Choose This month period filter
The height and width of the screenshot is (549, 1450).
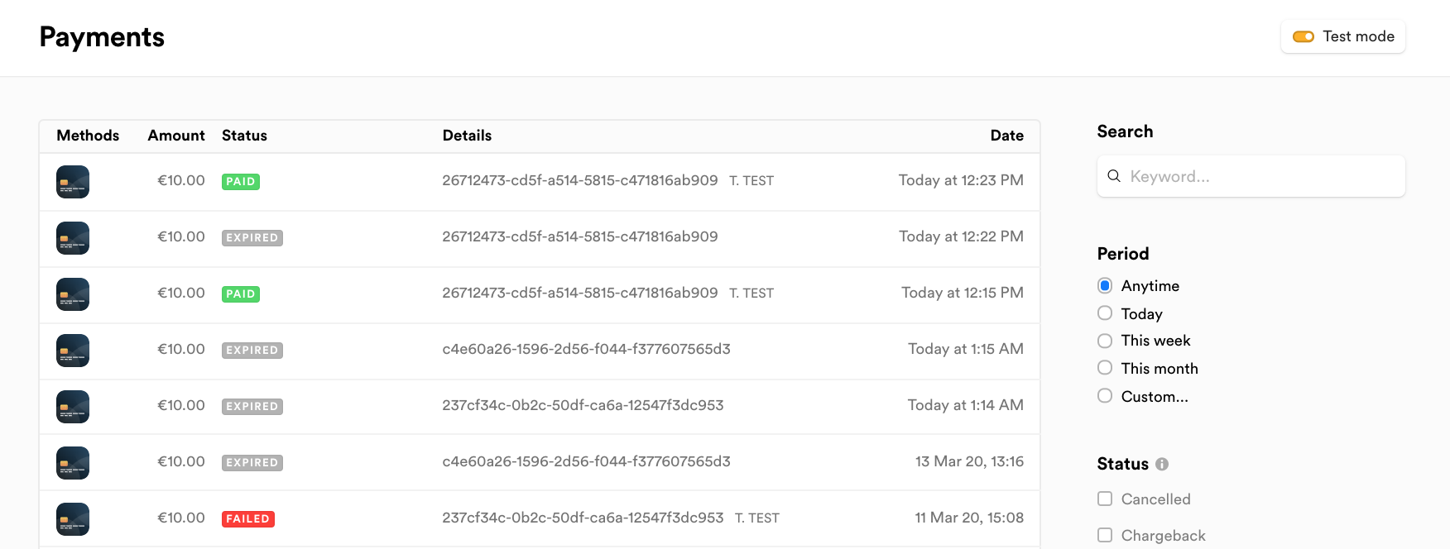pos(1105,368)
